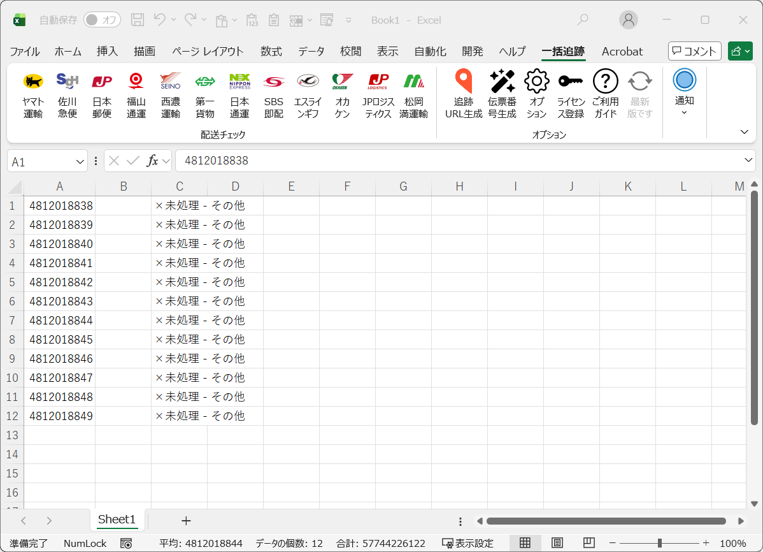Click the コメント button
763x552 pixels.
click(x=694, y=52)
